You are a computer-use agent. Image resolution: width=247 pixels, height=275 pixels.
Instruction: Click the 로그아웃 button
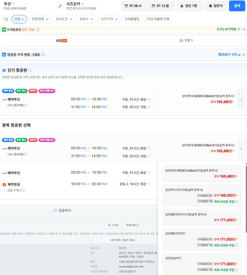click(x=113, y=225)
